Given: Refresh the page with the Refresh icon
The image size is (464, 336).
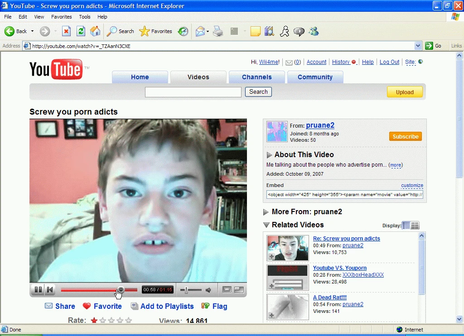Looking at the screenshot, I should [81, 31].
